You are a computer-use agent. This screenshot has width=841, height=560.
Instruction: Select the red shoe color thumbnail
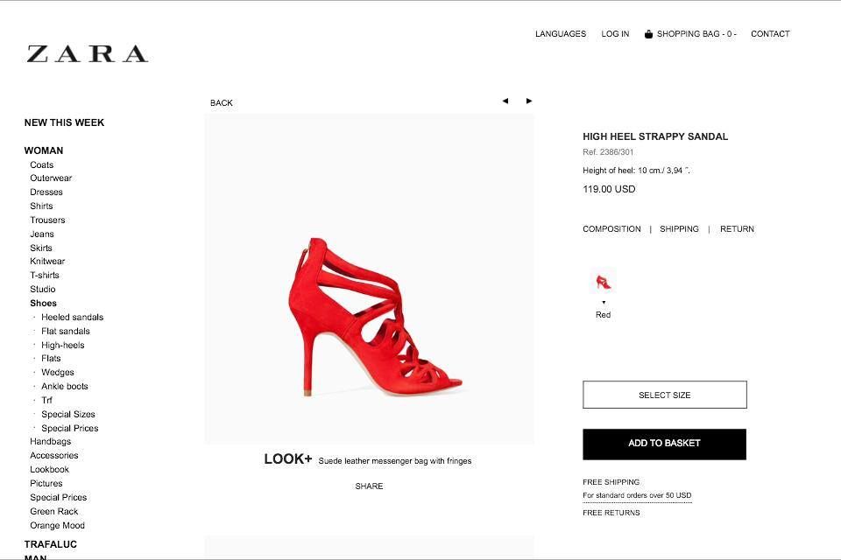point(603,282)
